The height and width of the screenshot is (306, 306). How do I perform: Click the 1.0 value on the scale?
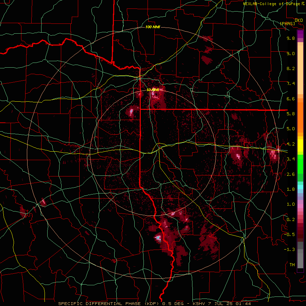291,204
